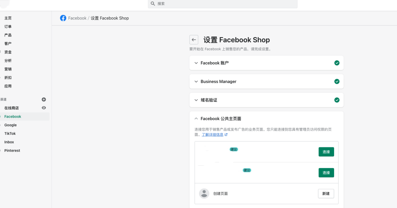
Task: Click into the 搜索 search field
Action: (222, 4)
